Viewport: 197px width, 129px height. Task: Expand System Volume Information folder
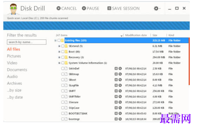[59, 63]
